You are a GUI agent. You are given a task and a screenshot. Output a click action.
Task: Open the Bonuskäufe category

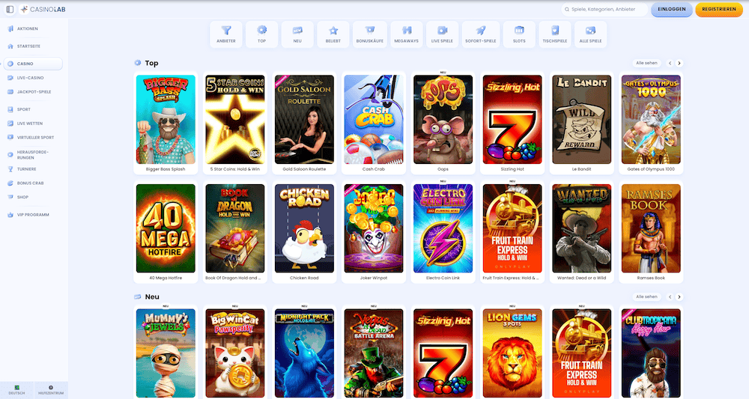pos(370,34)
